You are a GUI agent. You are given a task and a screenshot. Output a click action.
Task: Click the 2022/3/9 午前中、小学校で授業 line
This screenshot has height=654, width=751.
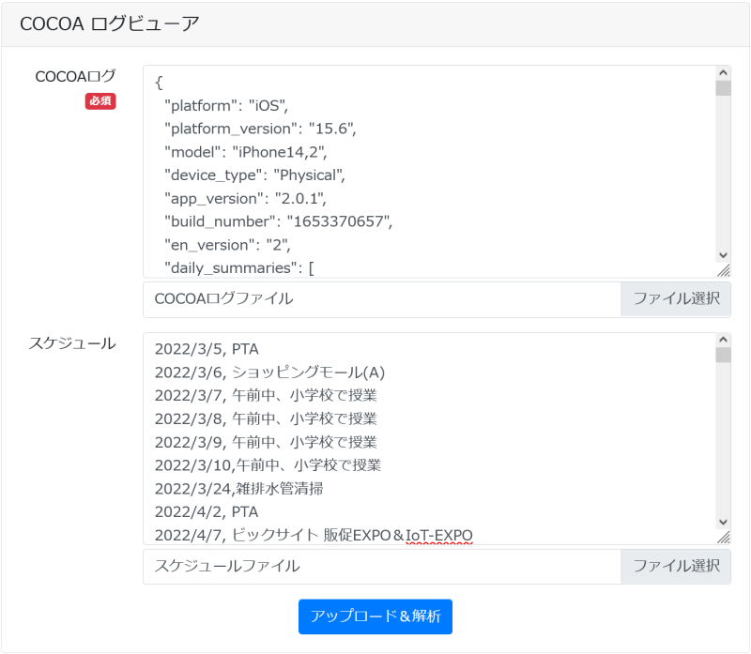coord(266,442)
